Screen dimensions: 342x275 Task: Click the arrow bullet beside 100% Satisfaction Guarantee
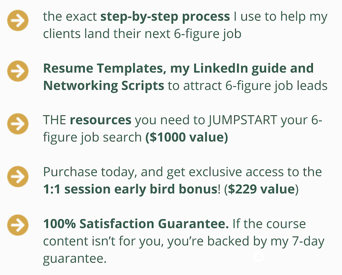[x=18, y=224]
